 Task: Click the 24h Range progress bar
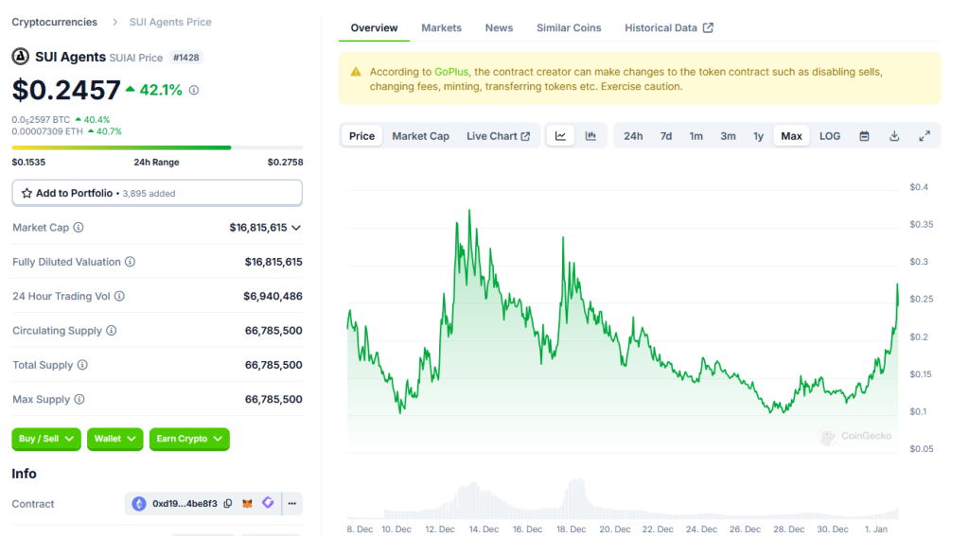coord(157,147)
